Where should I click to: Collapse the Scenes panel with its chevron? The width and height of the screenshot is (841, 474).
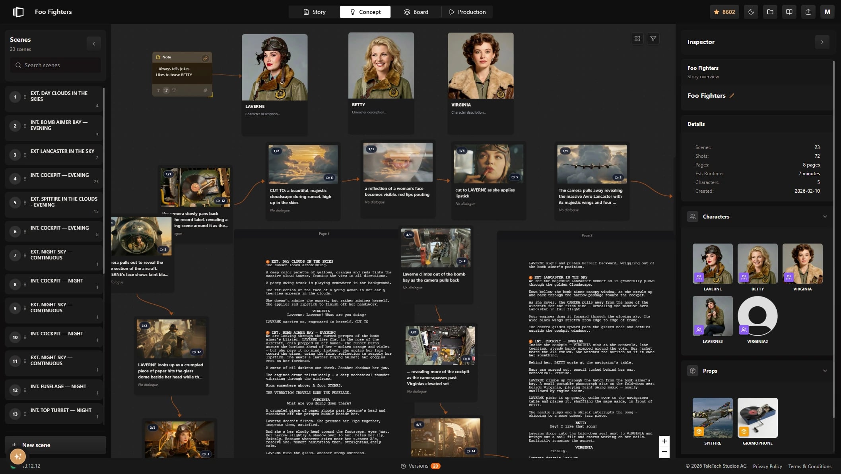pos(93,43)
